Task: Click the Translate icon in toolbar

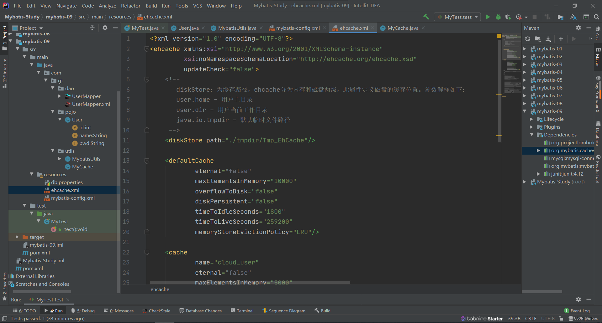Action: click(573, 17)
